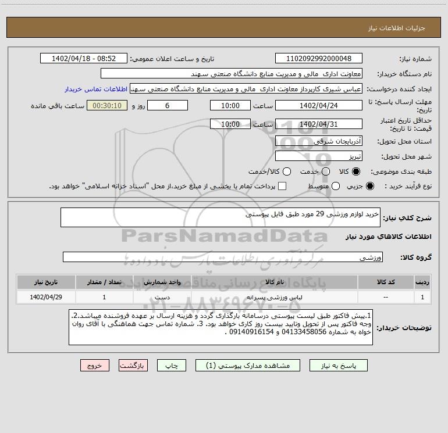Select the خدمت radio button
Viewport: 448px width, 433px height.
point(326,171)
